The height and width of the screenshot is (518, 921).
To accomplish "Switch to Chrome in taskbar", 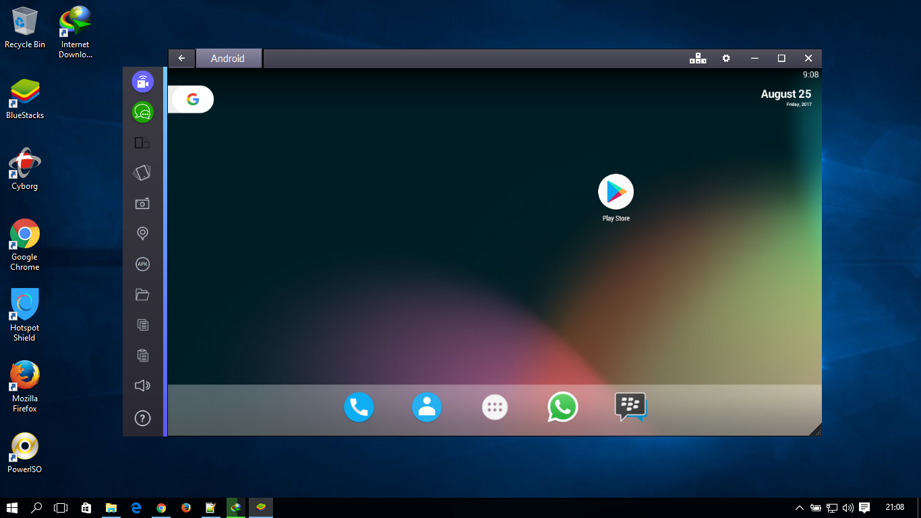I will point(161,508).
